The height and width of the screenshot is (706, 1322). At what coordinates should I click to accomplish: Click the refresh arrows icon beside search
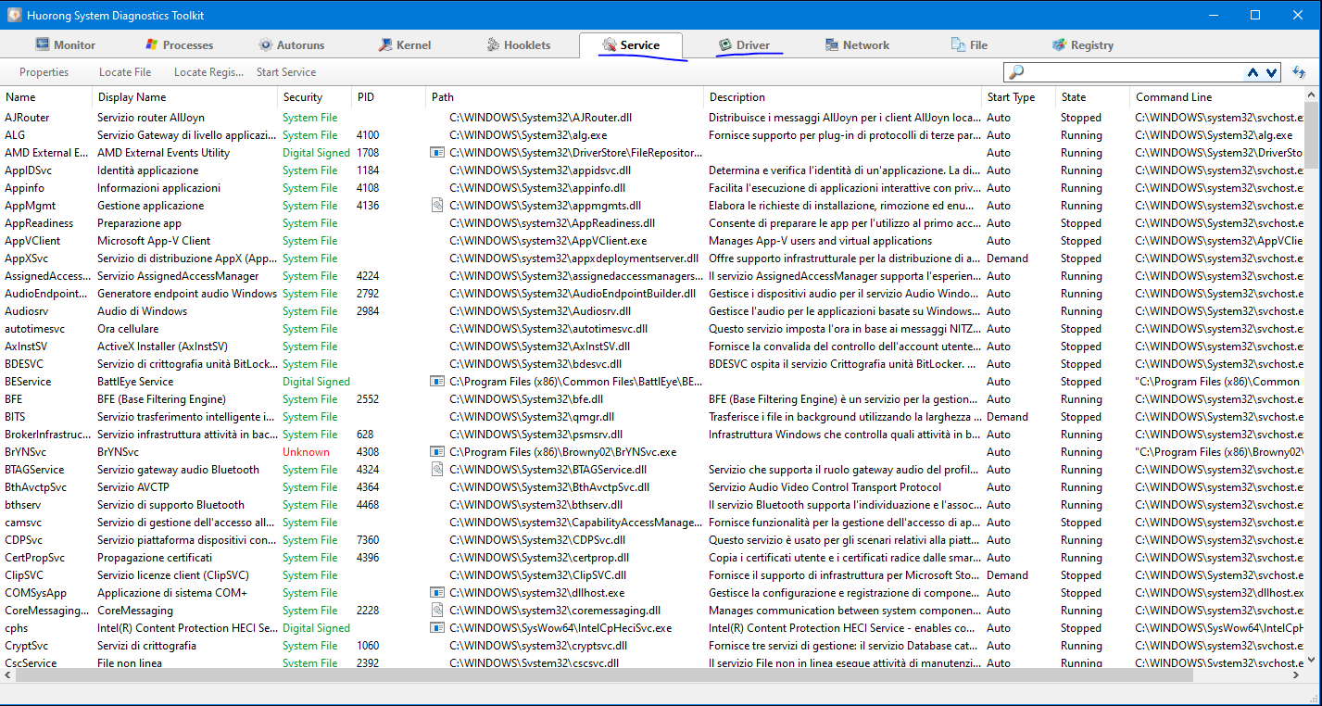(1299, 72)
